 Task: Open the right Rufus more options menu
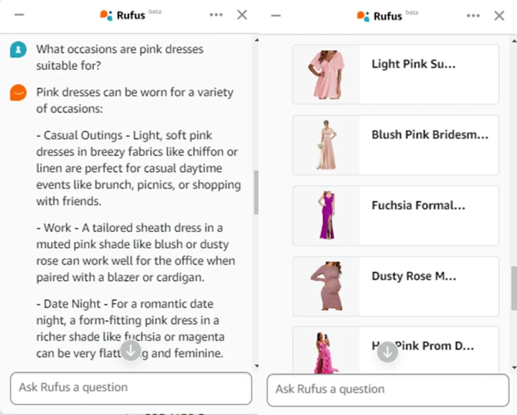pyautogui.click(x=473, y=15)
